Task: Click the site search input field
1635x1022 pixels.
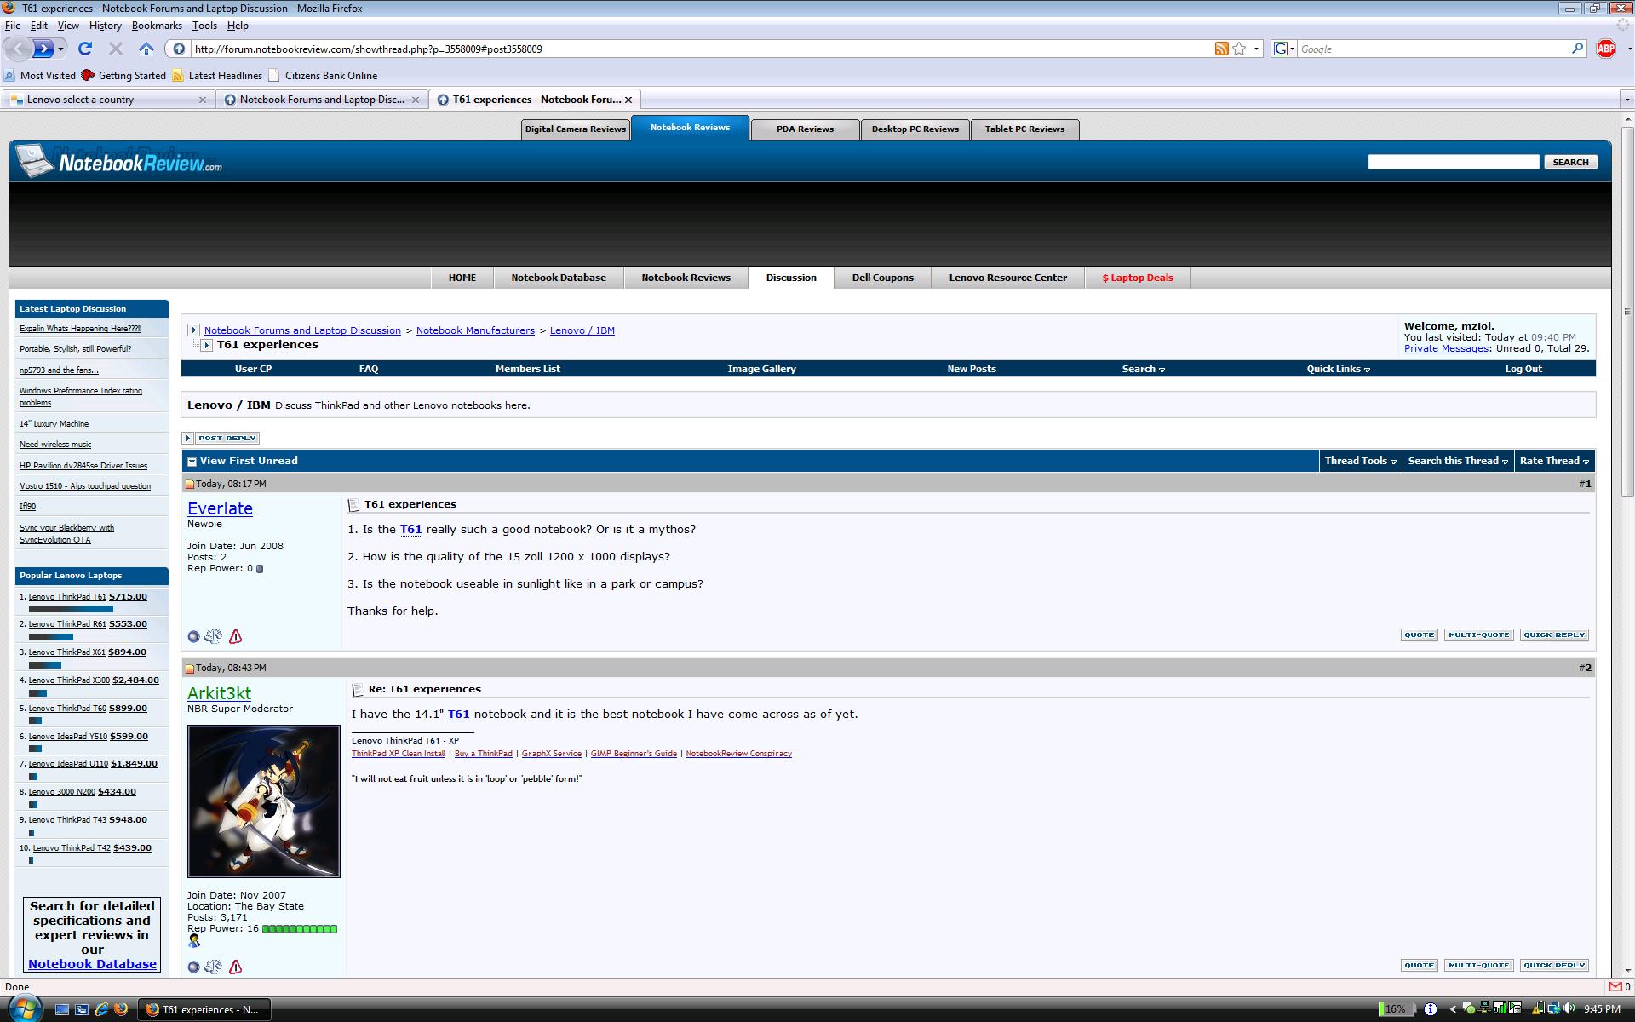Action: click(1454, 162)
